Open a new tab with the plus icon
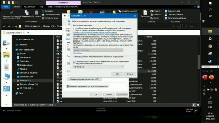219x123 pixels. pos(28,33)
